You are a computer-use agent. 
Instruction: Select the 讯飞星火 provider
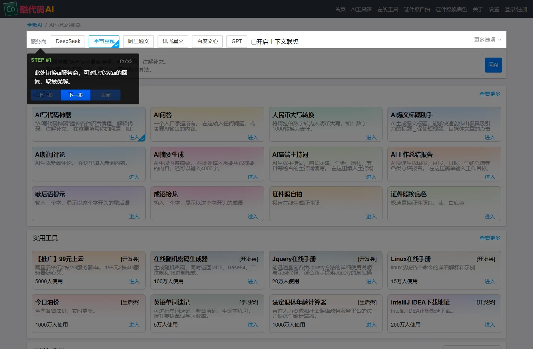point(173,42)
